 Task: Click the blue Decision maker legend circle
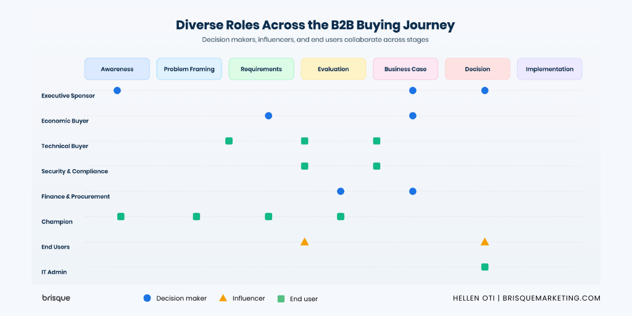[147, 298]
